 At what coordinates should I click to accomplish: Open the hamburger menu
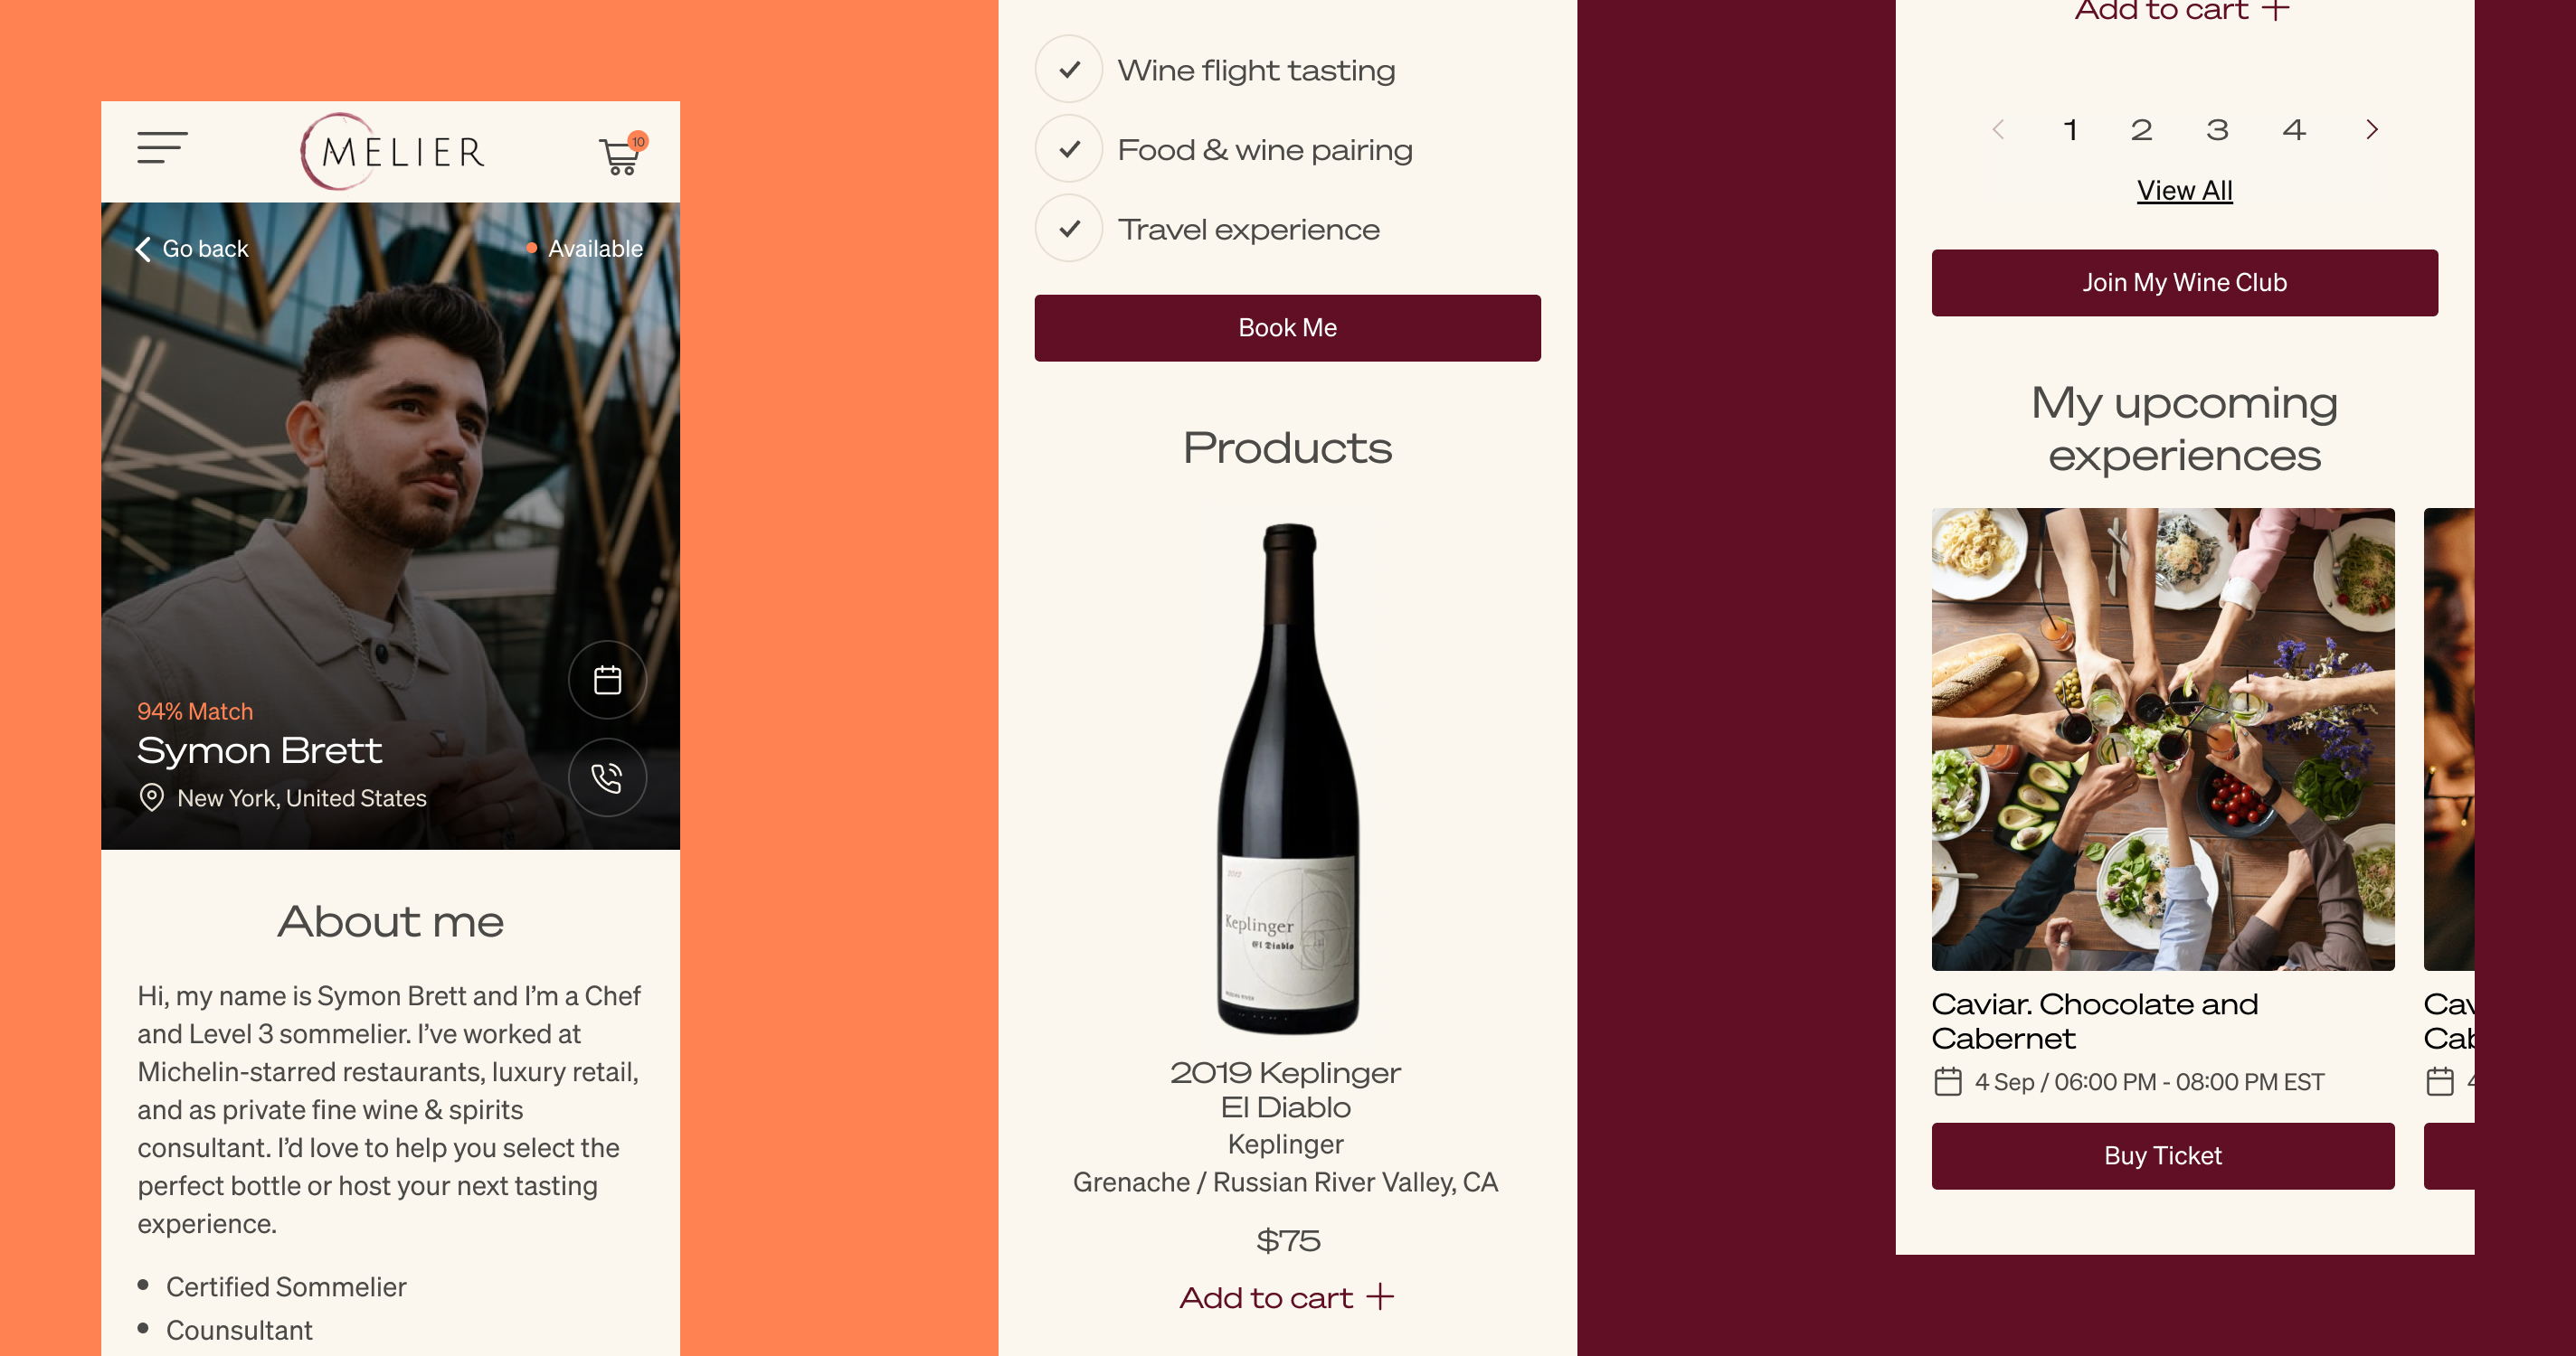click(162, 148)
